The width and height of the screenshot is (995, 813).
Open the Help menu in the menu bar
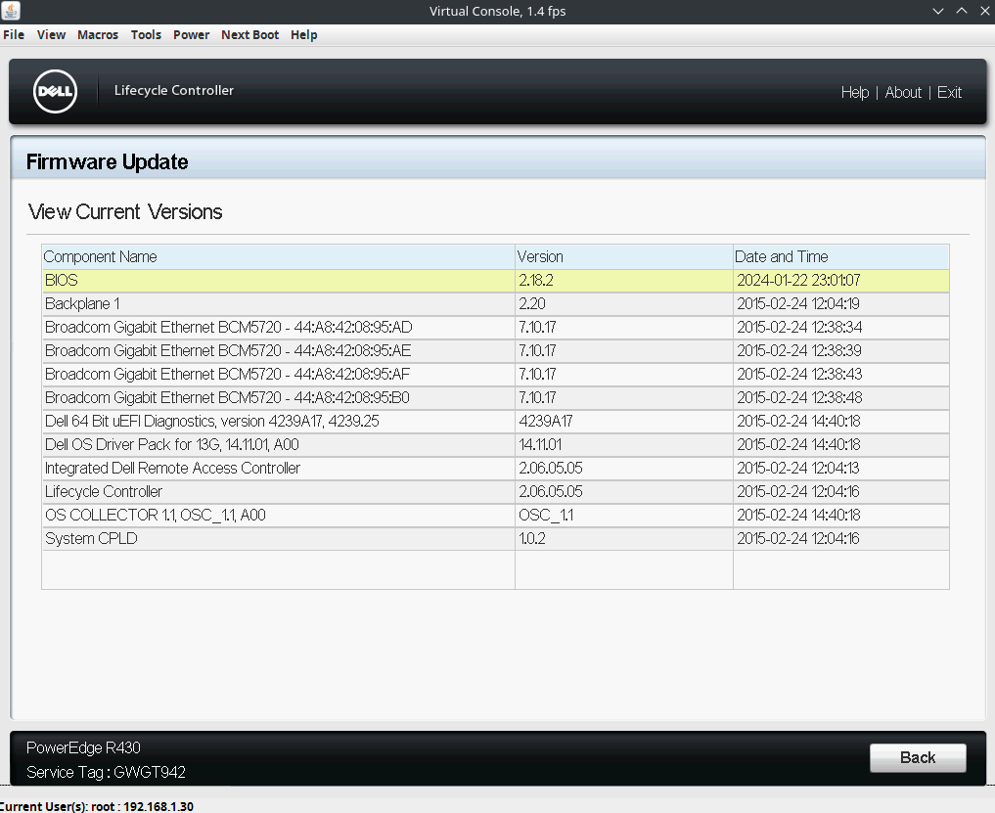click(x=303, y=34)
